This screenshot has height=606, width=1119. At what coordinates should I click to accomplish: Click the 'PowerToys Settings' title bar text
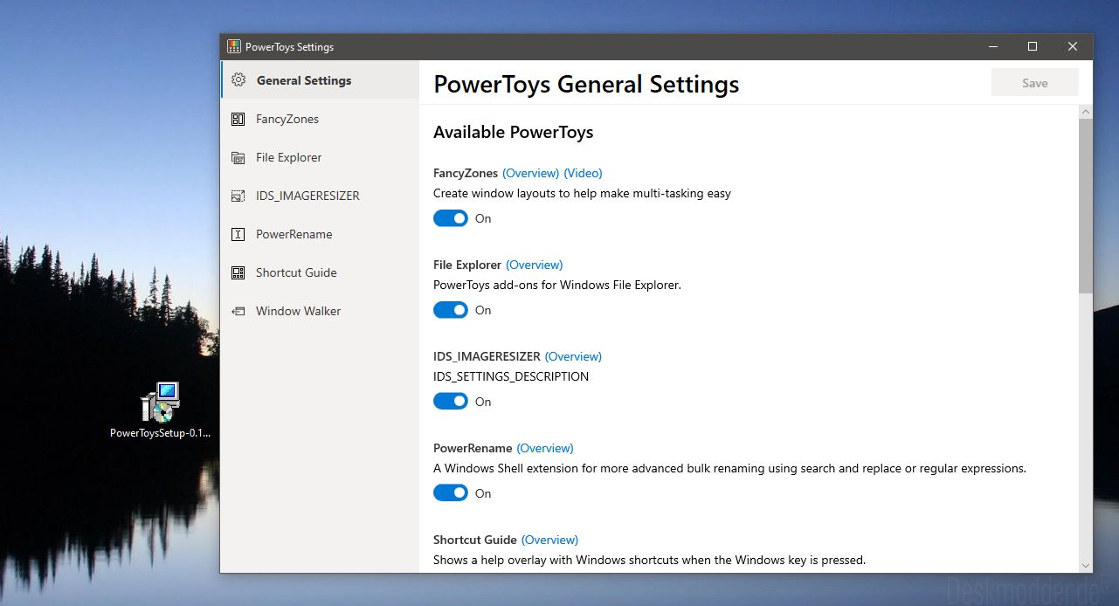pos(289,47)
